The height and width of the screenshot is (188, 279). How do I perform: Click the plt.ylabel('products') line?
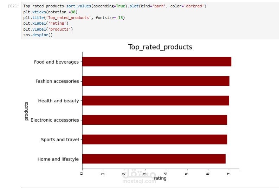[48, 29]
